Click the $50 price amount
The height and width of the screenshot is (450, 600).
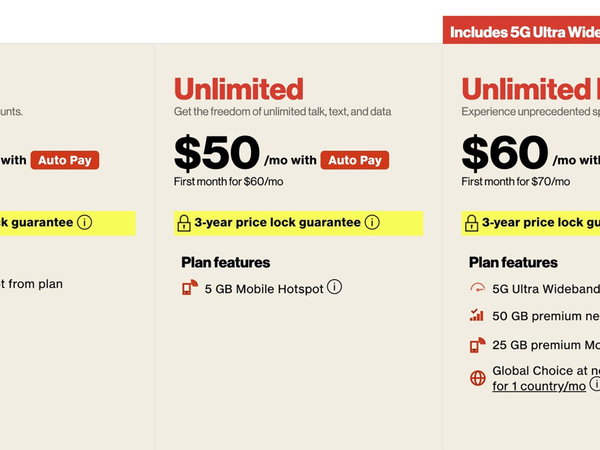click(x=217, y=153)
